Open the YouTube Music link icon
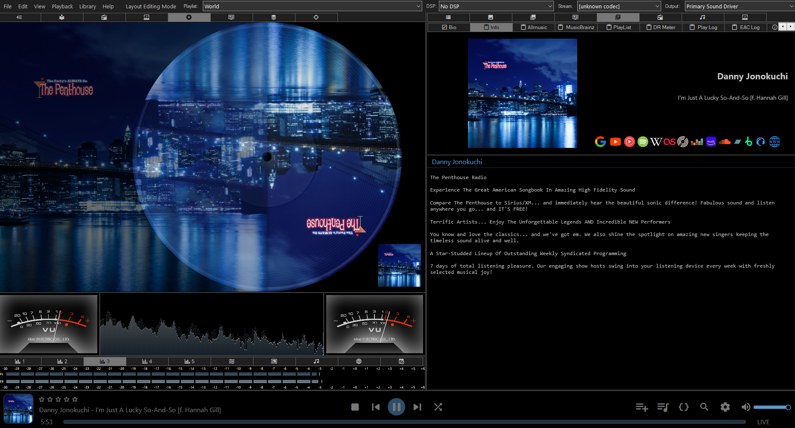Screen dimensions: 795x428 (630, 142)
